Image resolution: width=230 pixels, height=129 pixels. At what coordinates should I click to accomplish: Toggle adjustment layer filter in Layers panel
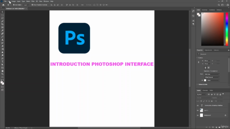pyautogui.click(x=212, y=95)
